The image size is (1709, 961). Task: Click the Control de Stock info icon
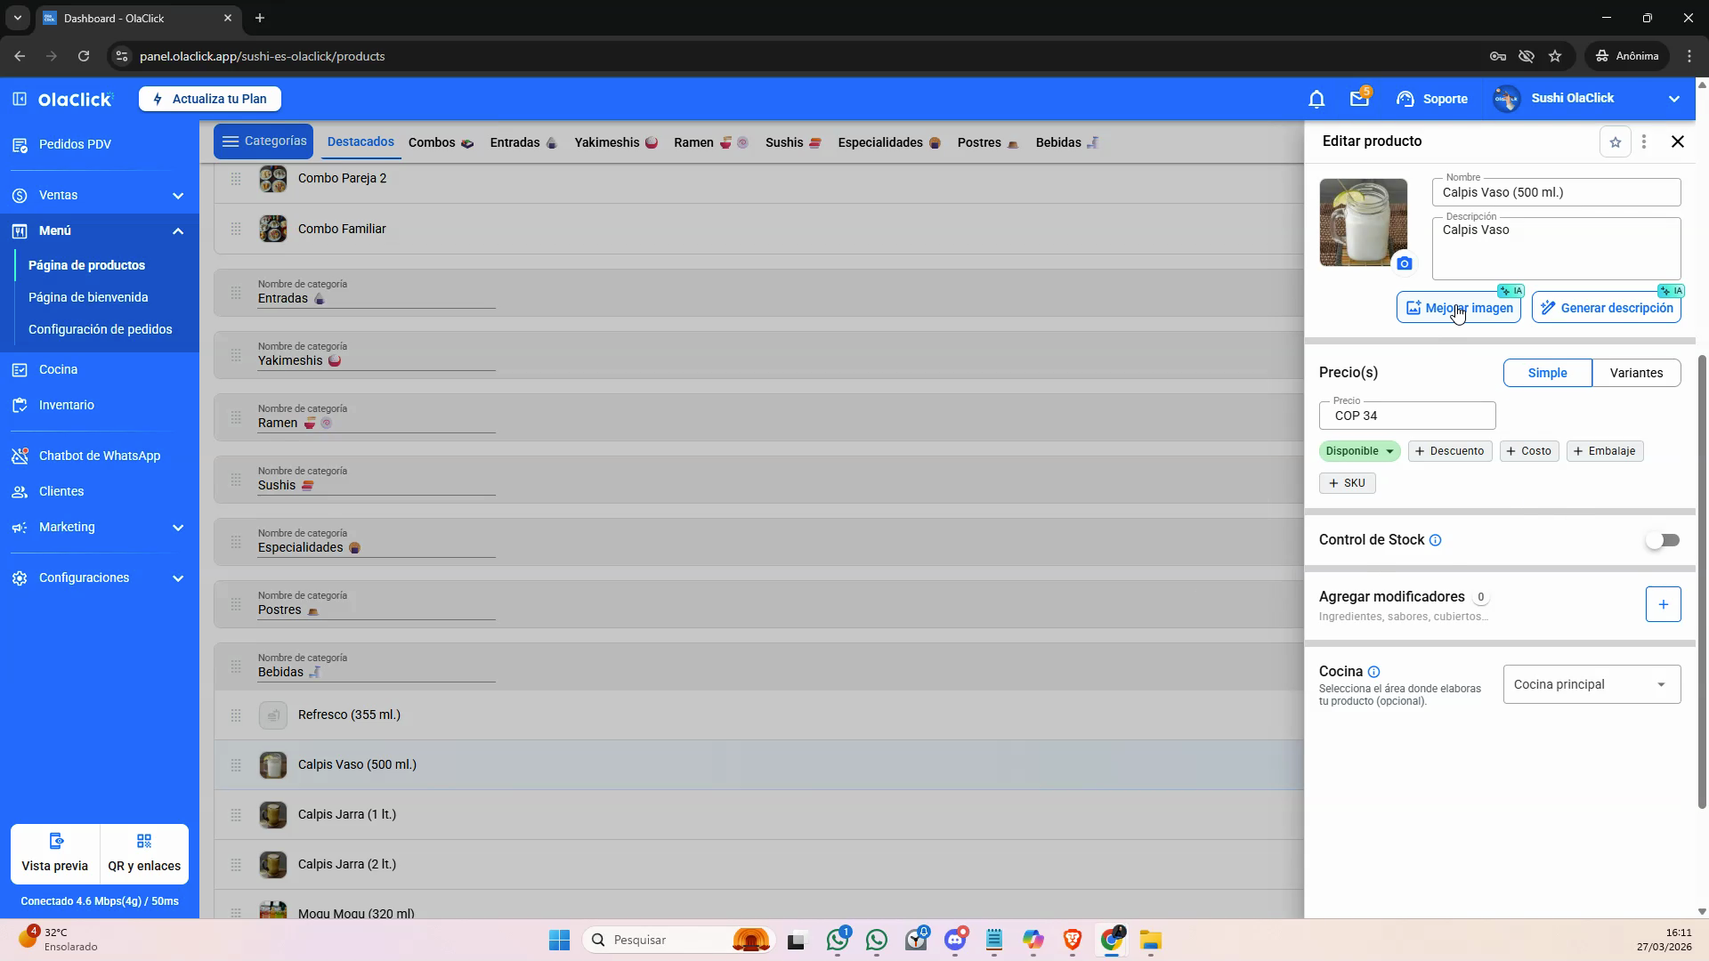point(1435,540)
